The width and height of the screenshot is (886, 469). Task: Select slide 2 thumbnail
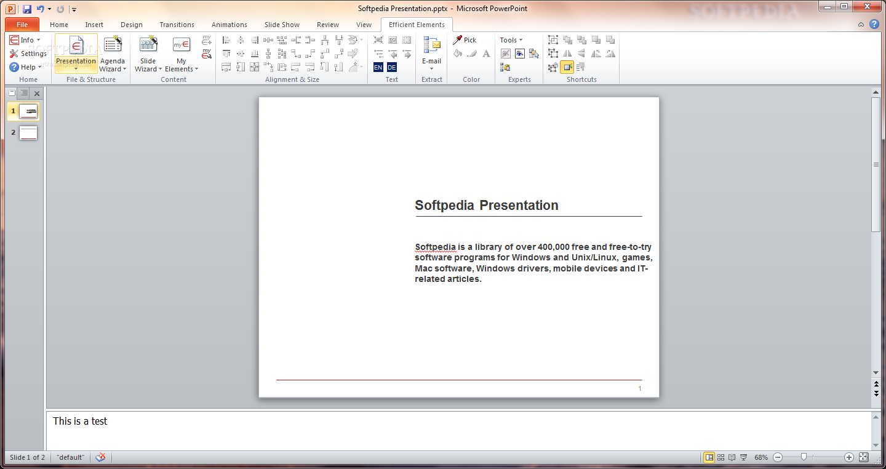(28, 133)
